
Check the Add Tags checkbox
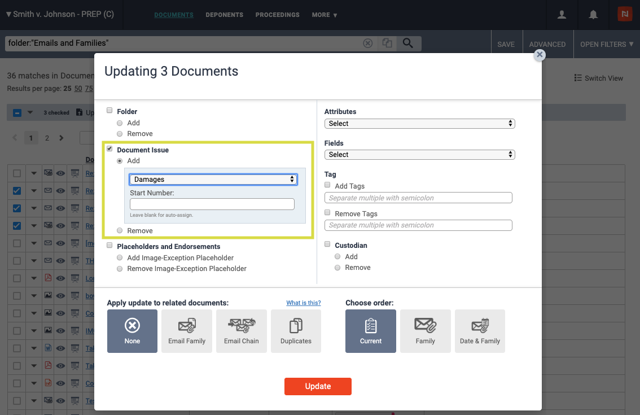[x=327, y=185]
